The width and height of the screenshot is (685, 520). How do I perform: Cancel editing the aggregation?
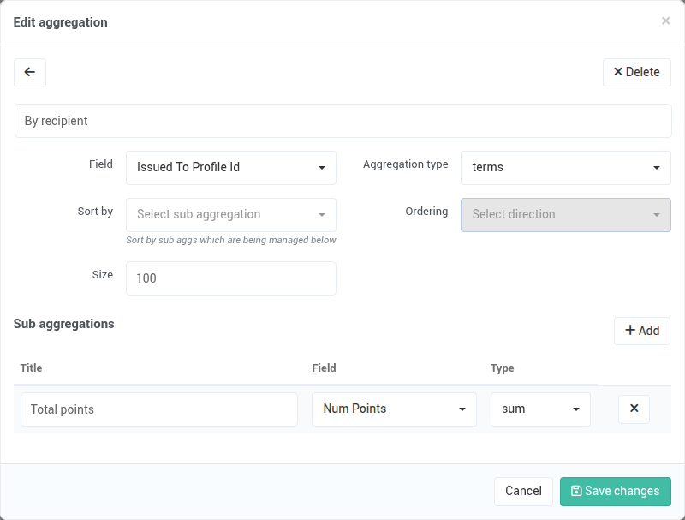pos(523,492)
